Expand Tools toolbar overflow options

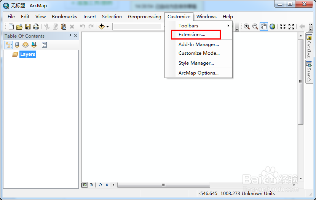(311, 27)
